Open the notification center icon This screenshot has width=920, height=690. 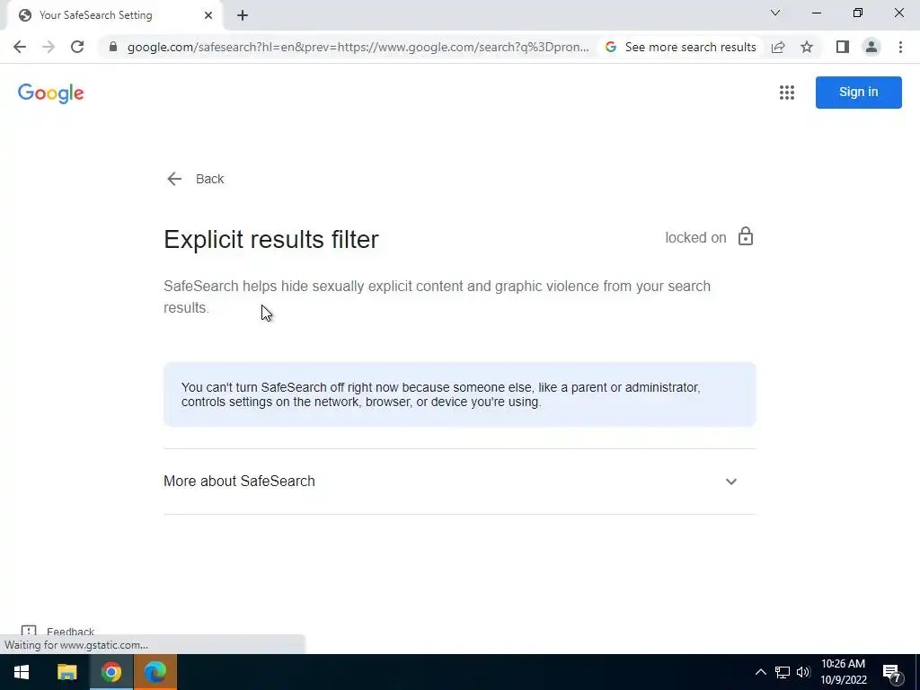click(891, 672)
